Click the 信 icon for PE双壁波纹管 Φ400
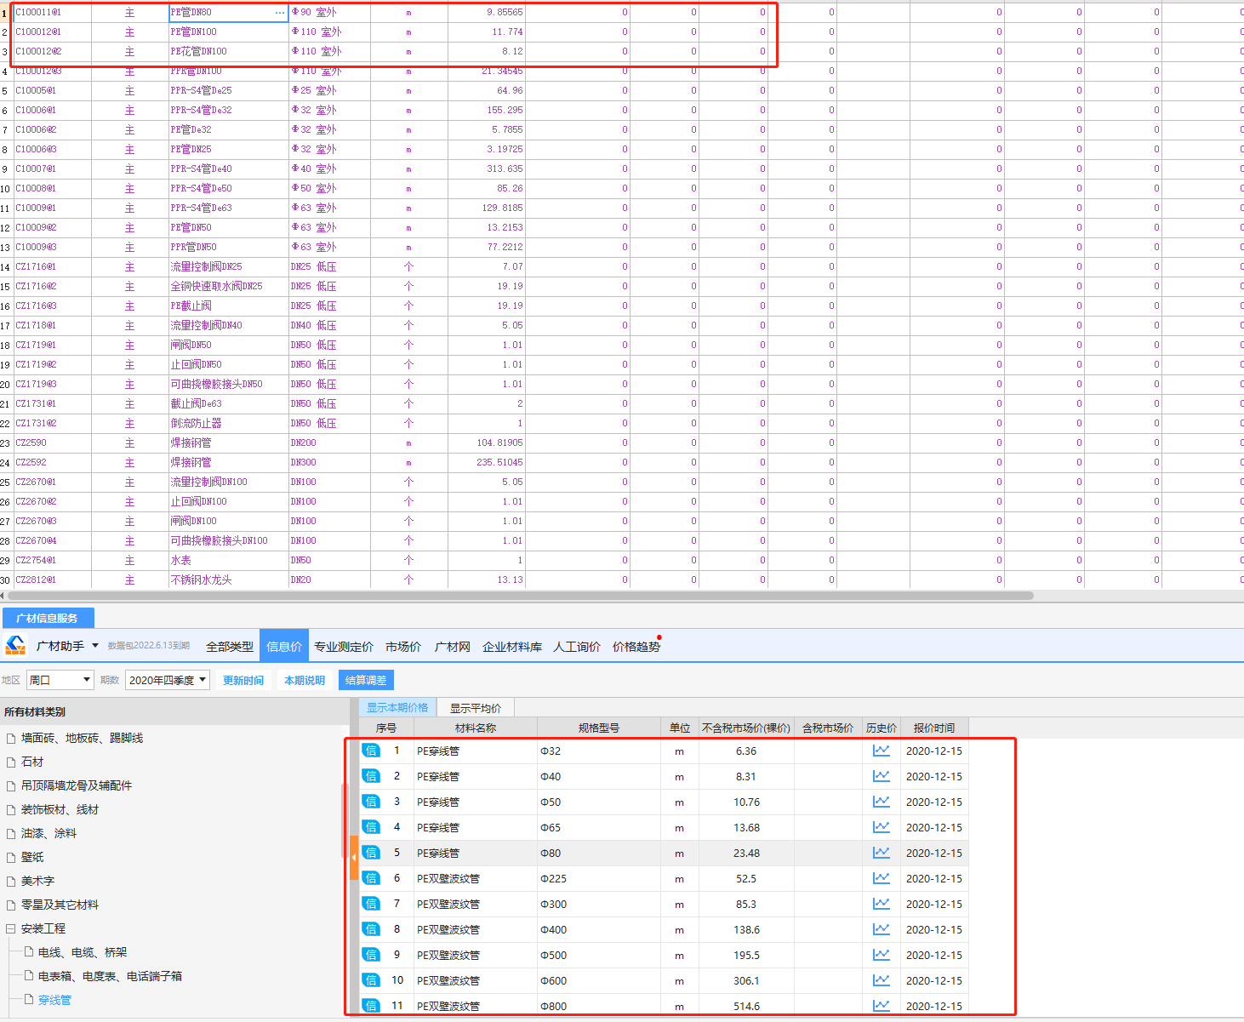Screen dimensions: 1244x1022 pyautogui.click(x=371, y=929)
